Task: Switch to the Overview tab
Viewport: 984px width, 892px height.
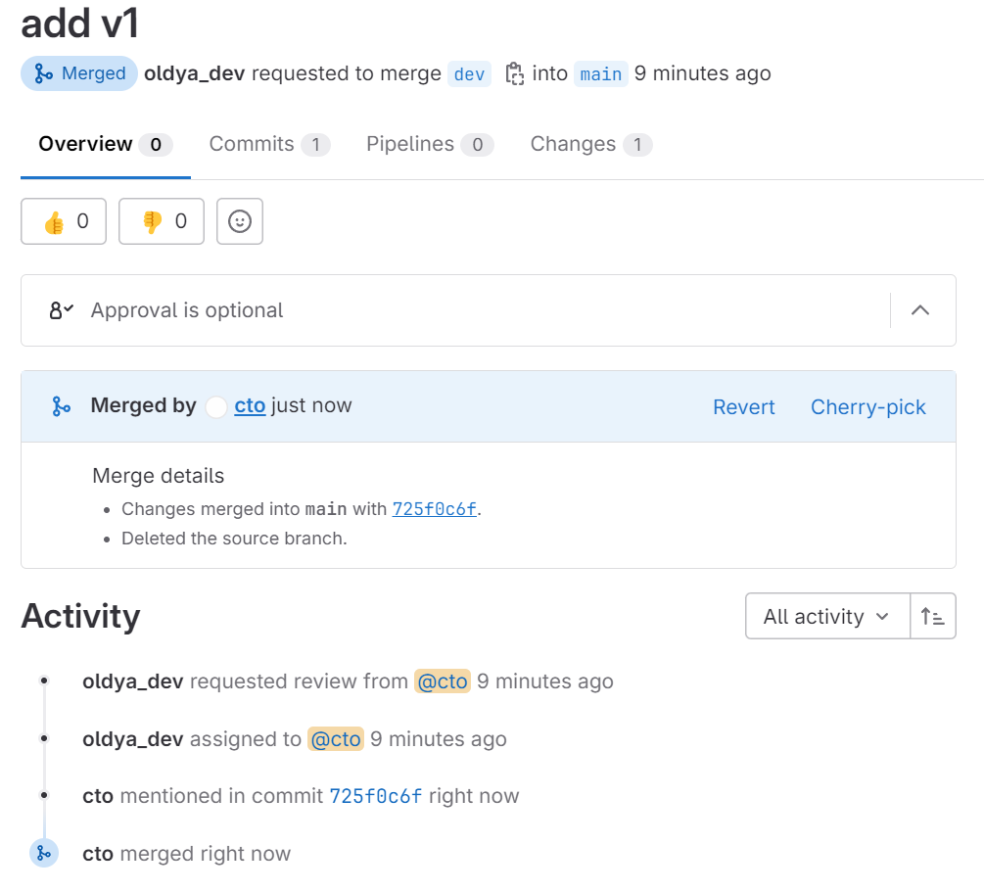Action: click(106, 144)
